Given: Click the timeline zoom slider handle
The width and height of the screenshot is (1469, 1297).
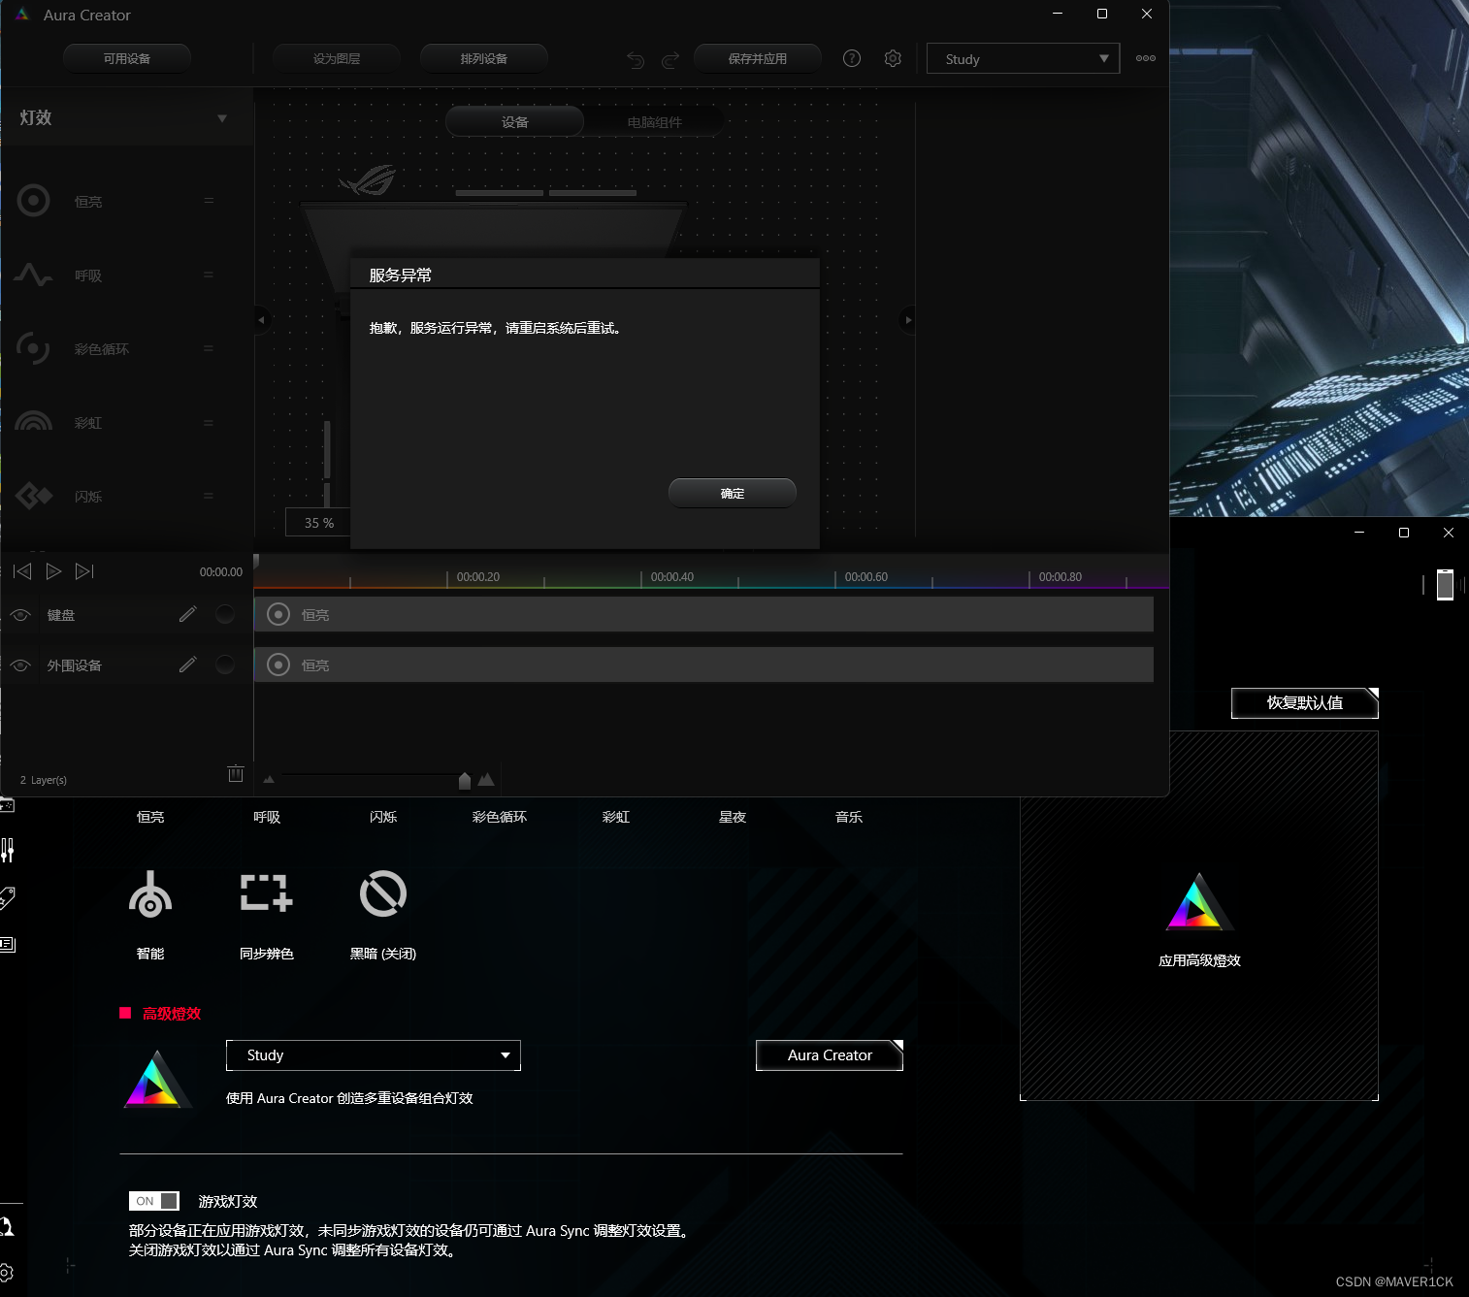Looking at the screenshot, I should pyautogui.click(x=465, y=780).
